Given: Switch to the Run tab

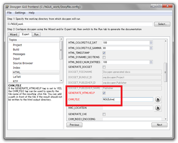Looking at the screenshot, I should tap(36, 35).
